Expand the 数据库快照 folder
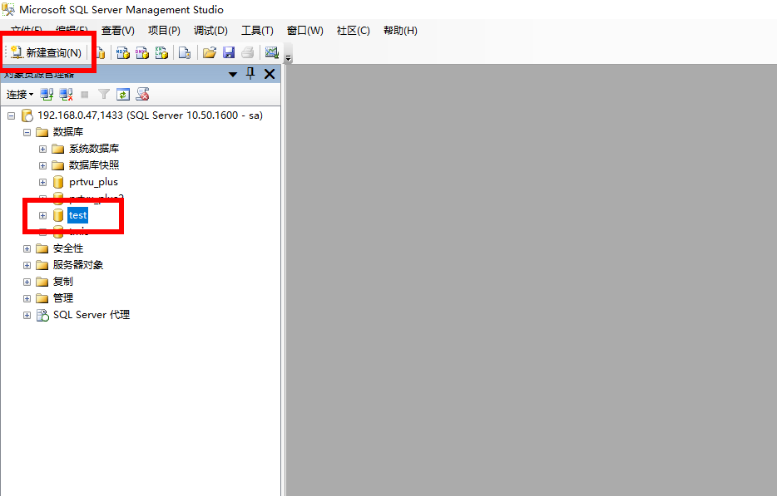The width and height of the screenshot is (777, 496). tap(43, 166)
